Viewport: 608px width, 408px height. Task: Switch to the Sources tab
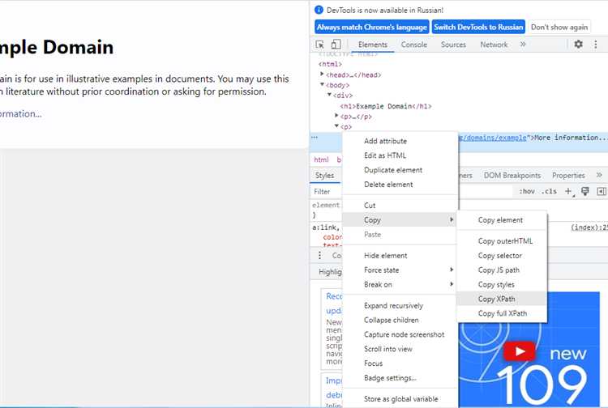[x=453, y=45]
